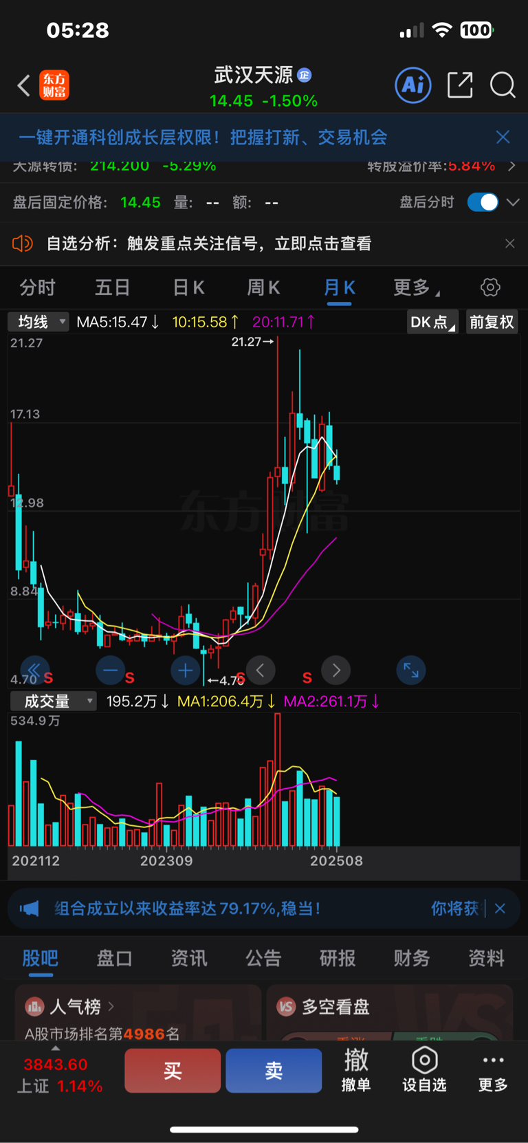
Task: Tap the 前复权 button
Action: point(492,322)
